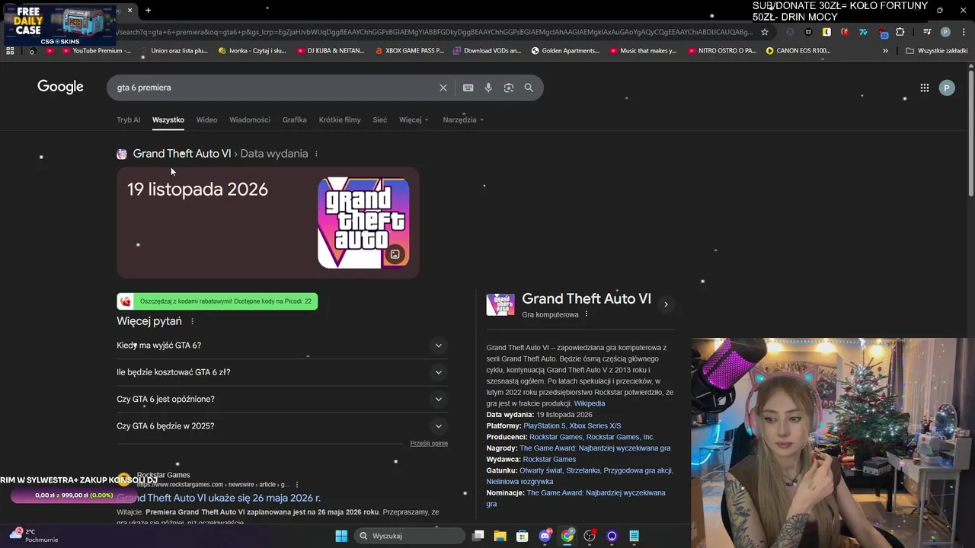Open File Explorer from the taskbar
Image resolution: width=975 pixels, height=548 pixels.
pyautogui.click(x=500, y=536)
